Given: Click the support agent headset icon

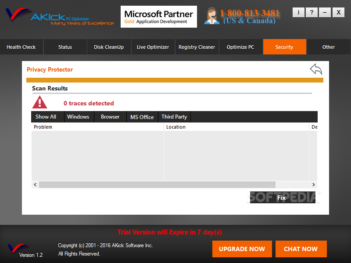Looking at the screenshot, I should [211, 16].
